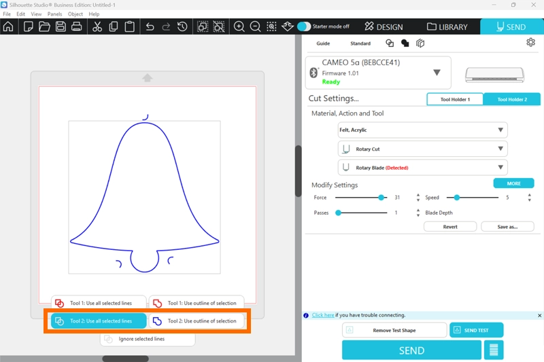Expand the CAMEO 5α machine selector
This screenshot has width=544, height=362.
(437, 72)
